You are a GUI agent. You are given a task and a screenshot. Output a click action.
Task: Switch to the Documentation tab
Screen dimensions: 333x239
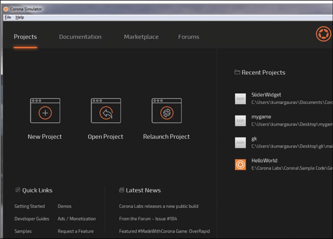coord(80,37)
